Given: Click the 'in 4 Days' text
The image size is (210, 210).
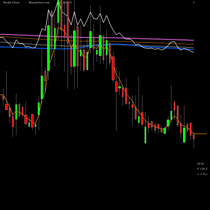Looking at the screenshot, I should click(202, 174).
